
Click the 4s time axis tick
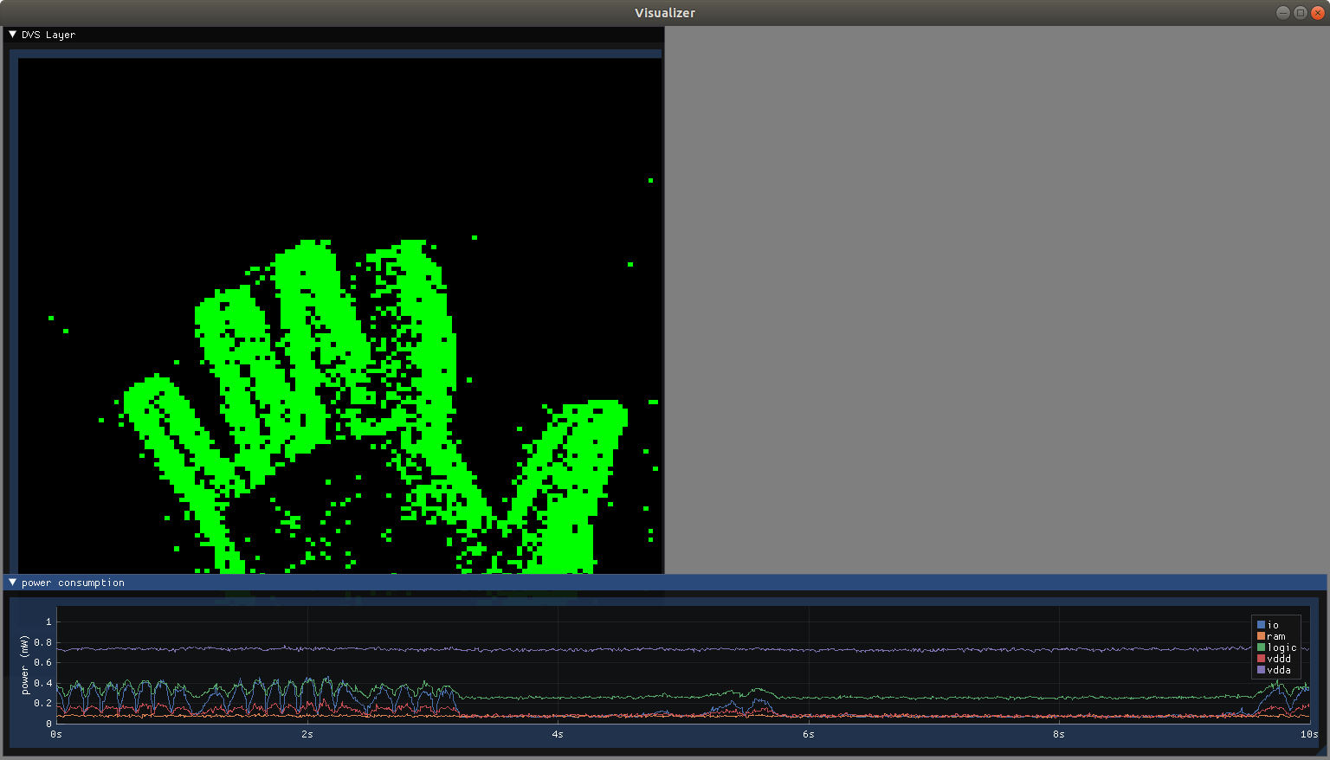point(558,734)
